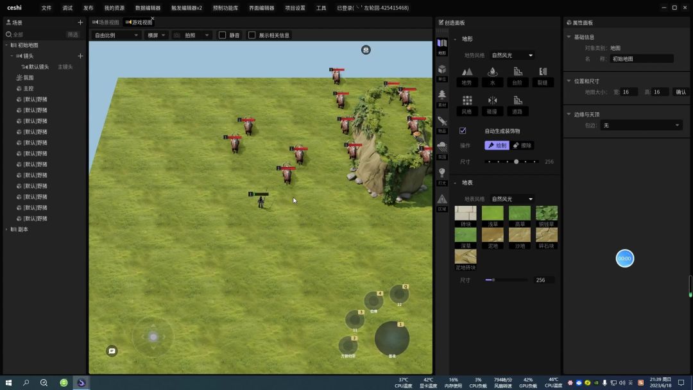Open the 触发编辑器v2 menu
The height and width of the screenshot is (390, 693).
(187, 8)
